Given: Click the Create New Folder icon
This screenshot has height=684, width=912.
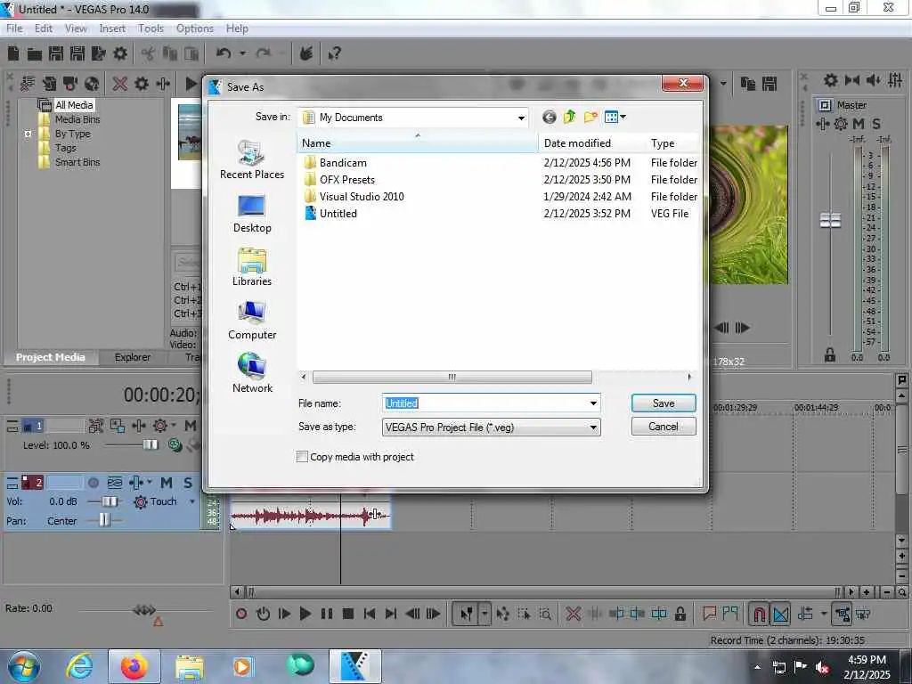Looking at the screenshot, I should (590, 117).
